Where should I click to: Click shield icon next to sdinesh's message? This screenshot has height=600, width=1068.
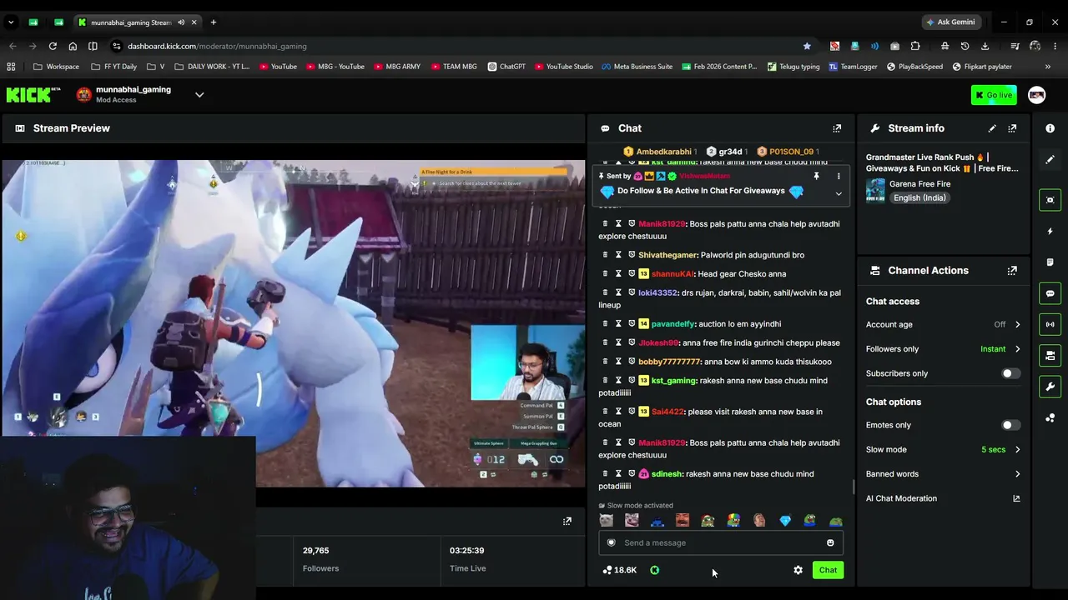click(632, 474)
